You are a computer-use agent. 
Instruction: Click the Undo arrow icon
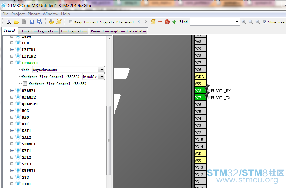point(139,22)
